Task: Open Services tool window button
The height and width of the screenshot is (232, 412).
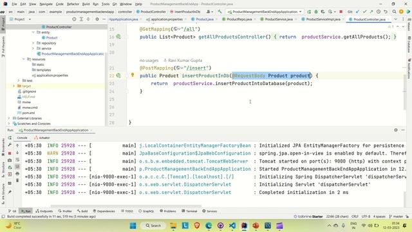Action: tap(210, 211)
